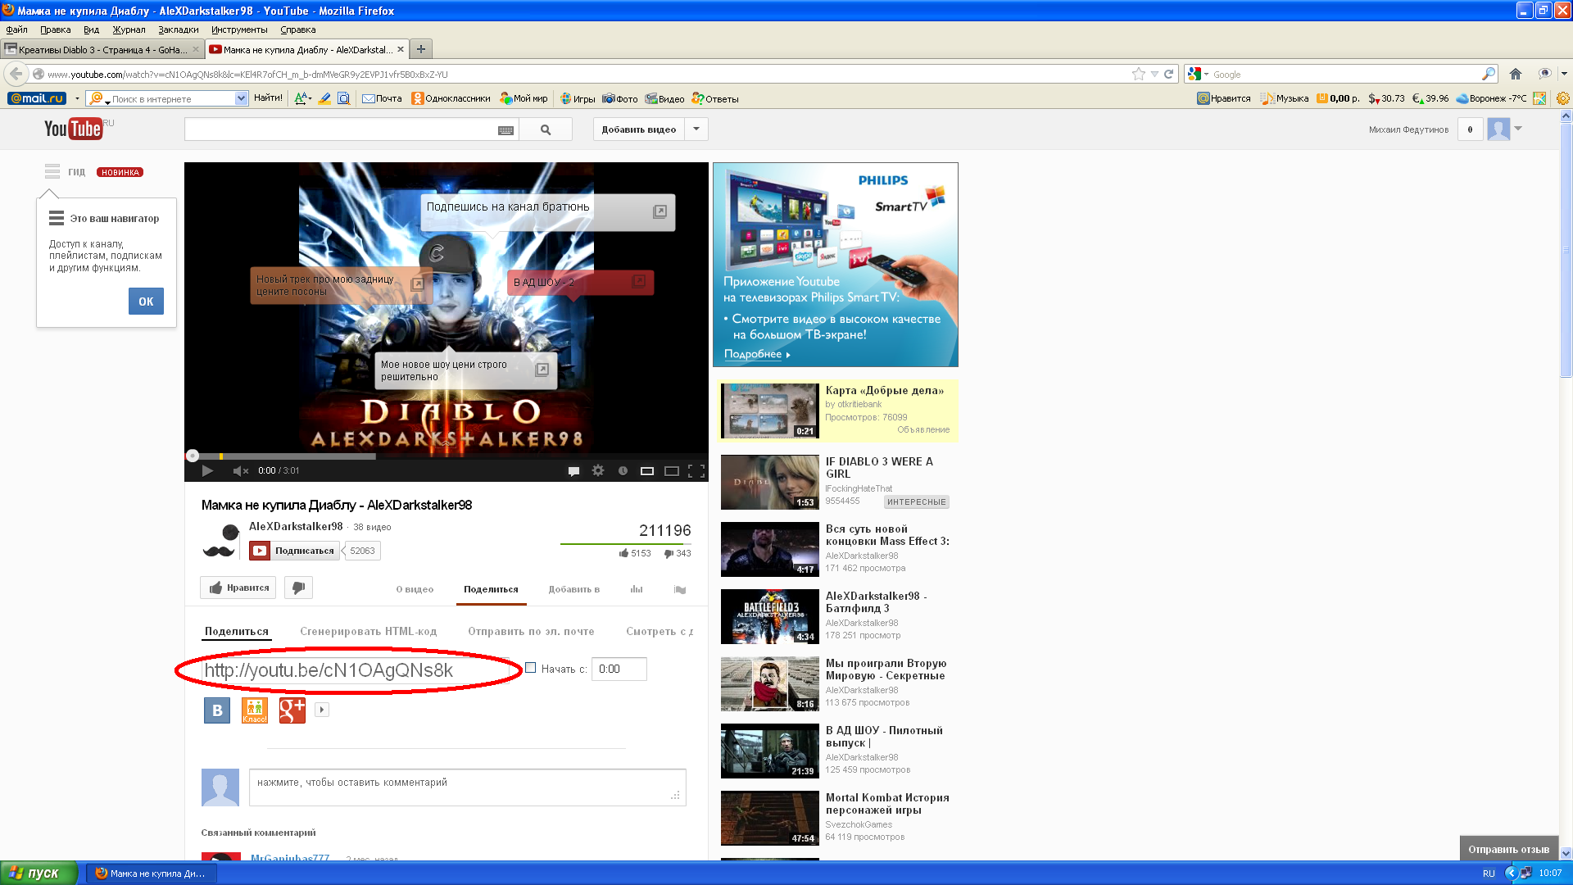
Task: Click the Добавить видео button
Action: pos(639,129)
